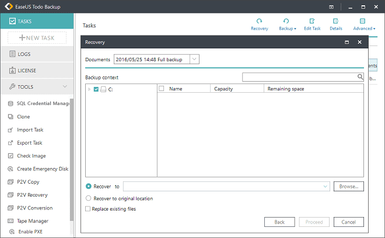Select the 2016/05/25 14:48 Full backup combo box
The image size is (385, 238).
[x=156, y=59]
